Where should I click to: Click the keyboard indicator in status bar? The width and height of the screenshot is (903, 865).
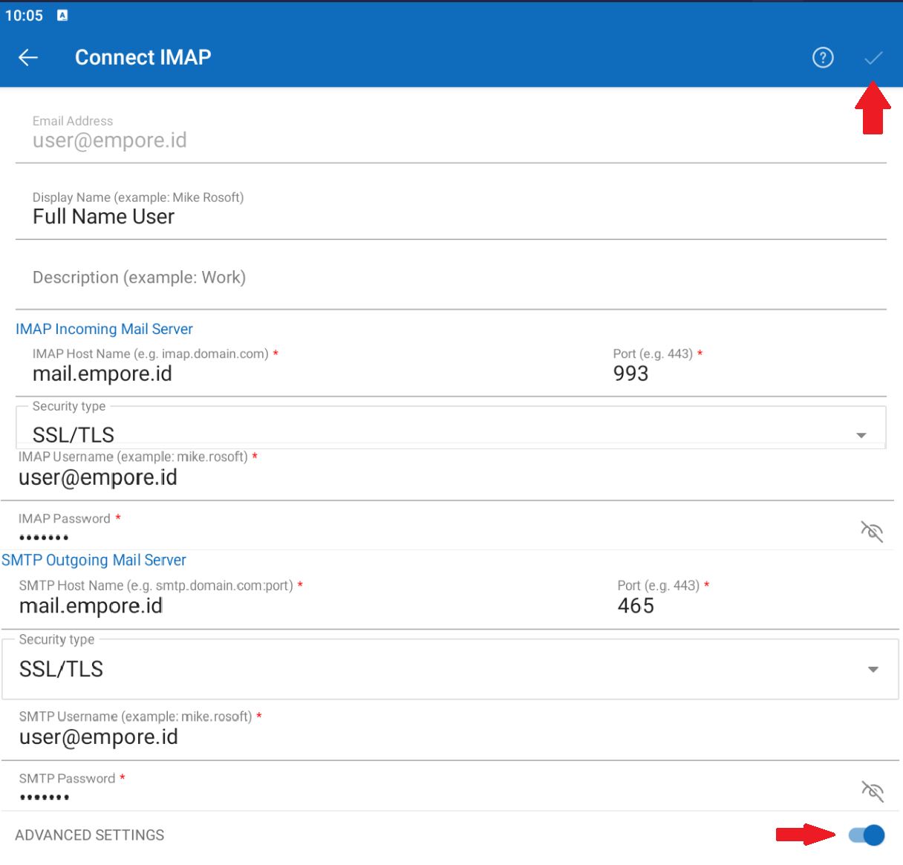62,16
